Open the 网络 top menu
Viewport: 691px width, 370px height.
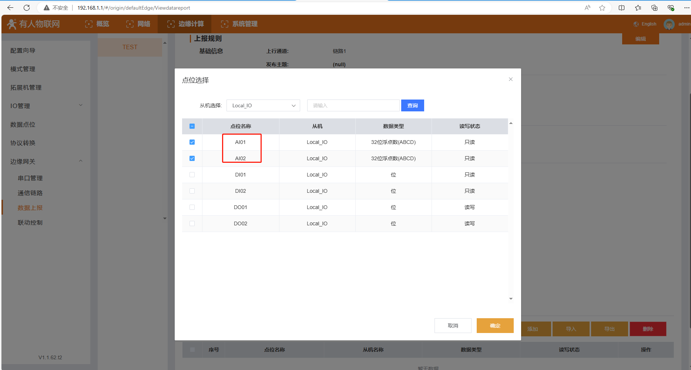[138, 24]
